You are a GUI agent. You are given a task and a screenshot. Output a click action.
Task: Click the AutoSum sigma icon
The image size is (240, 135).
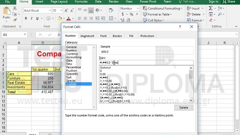[211, 8]
